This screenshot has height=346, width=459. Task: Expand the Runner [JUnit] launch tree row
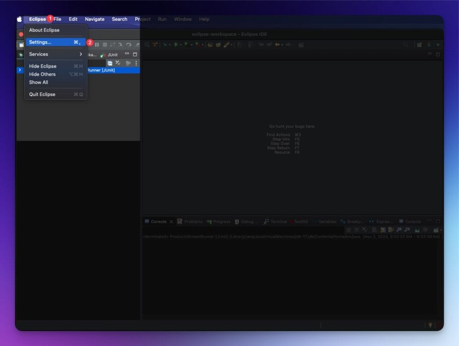pyautogui.click(x=20, y=70)
